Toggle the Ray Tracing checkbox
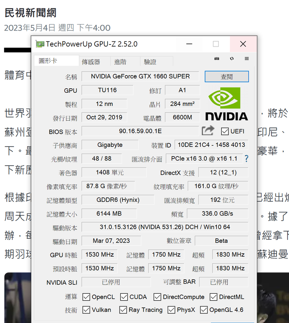 (x=123, y=310)
